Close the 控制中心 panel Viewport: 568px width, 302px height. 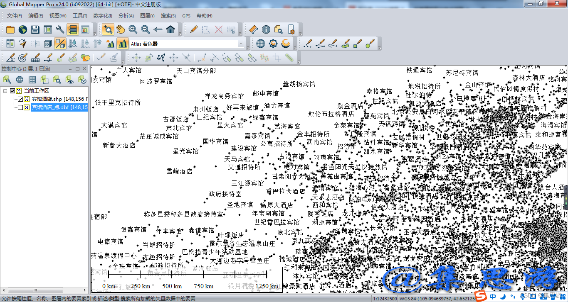pyautogui.click(x=84, y=69)
